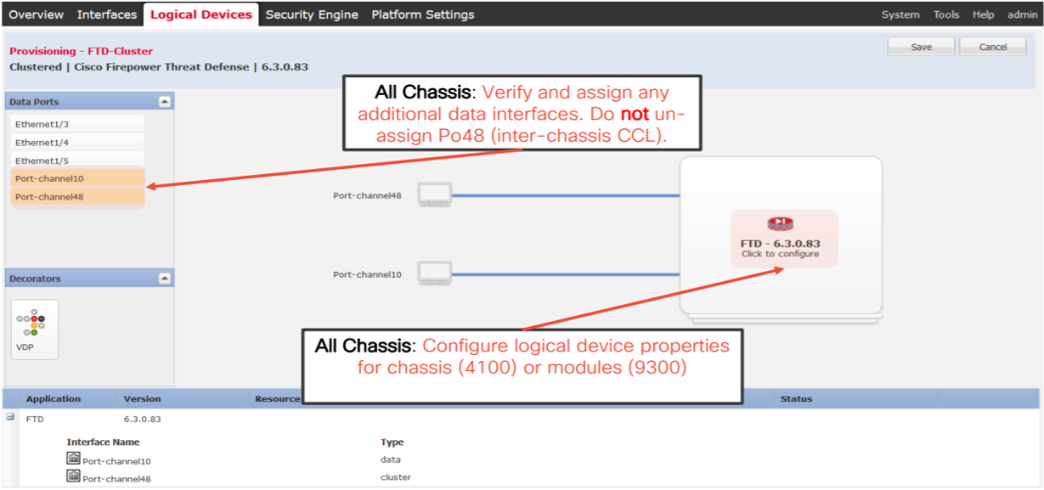The height and width of the screenshot is (490, 1044).
Task: Select Ethernet1/5 data port
Action: (77, 161)
